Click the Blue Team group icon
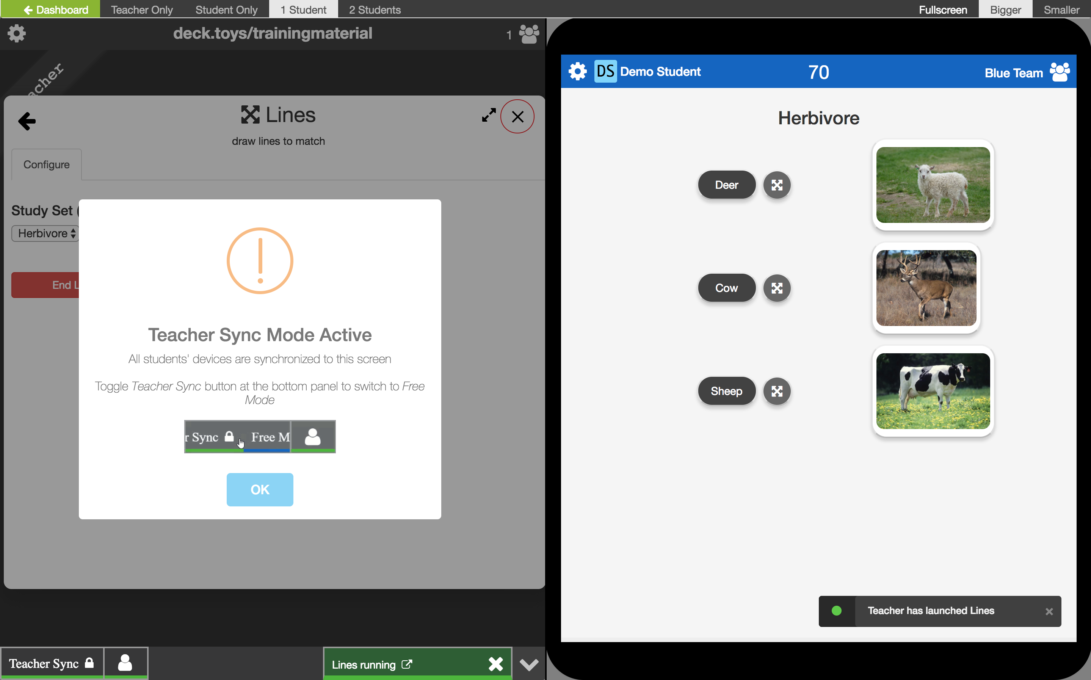Image resolution: width=1091 pixels, height=680 pixels. 1060,72
